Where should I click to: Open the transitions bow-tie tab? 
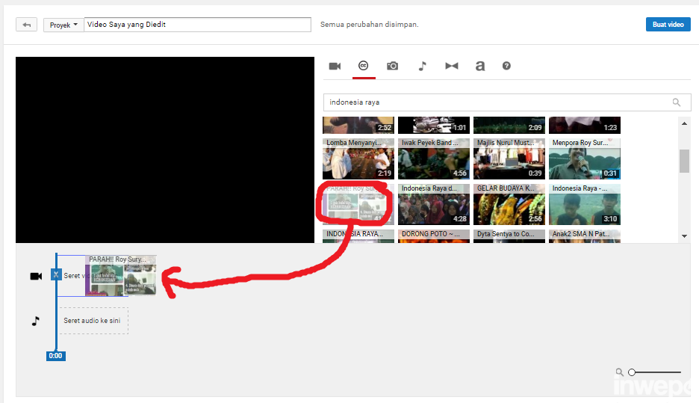452,66
